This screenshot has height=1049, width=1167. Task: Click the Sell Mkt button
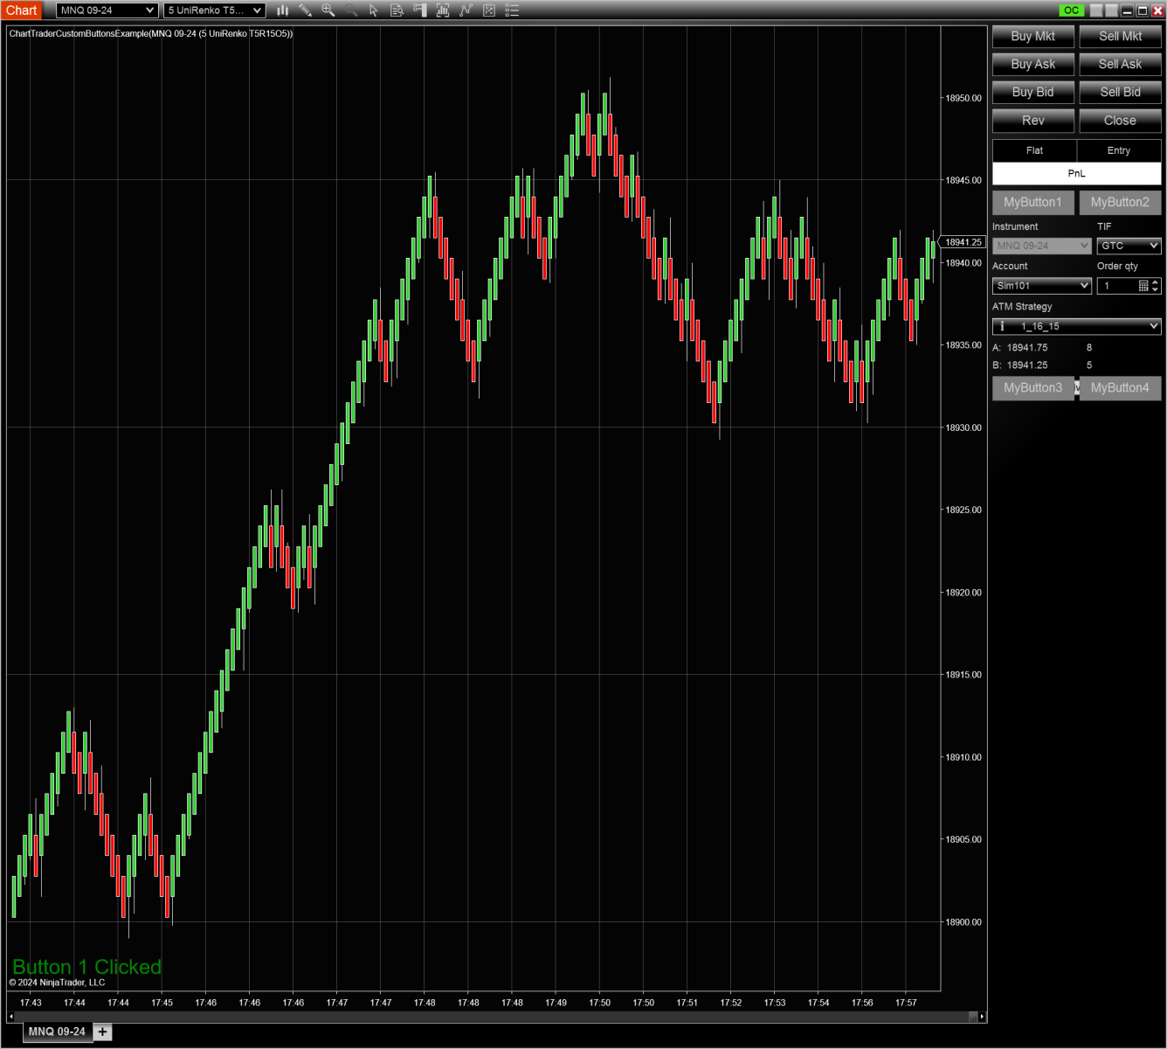pyautogui.click(x=1121, y=37)
